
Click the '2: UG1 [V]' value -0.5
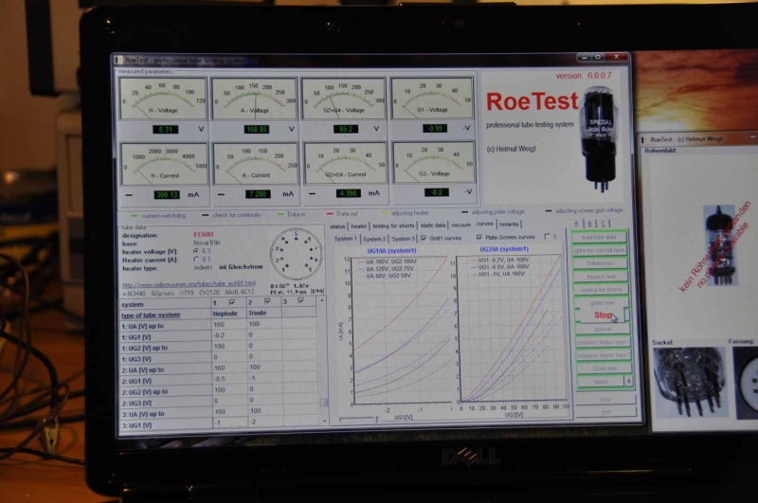pyautogui.click(x=229, y=379)
